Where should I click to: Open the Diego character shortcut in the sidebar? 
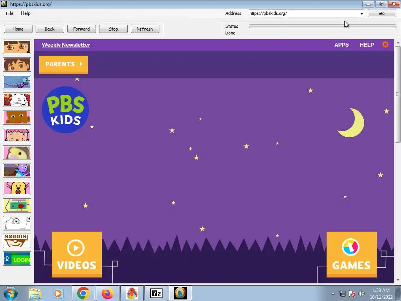(x=17, y=65)
